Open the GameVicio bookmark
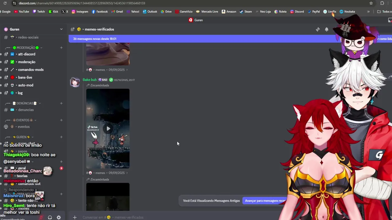The width and height of the screenshot is (392, 220). 184,12
